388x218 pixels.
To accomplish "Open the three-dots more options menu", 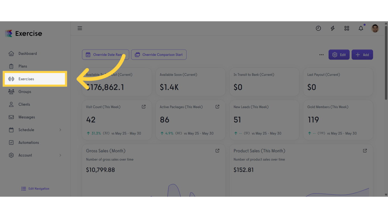I will 322,55.
